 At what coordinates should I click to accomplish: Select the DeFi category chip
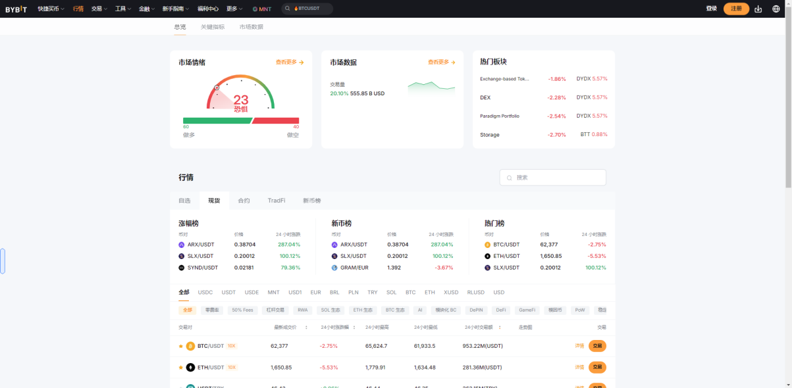click(501, 310)
